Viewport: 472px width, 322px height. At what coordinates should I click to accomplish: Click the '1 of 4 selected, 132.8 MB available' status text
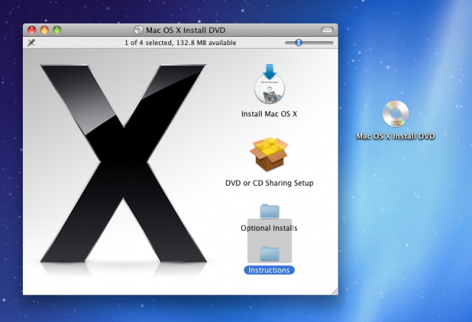[x=180, y=43]
